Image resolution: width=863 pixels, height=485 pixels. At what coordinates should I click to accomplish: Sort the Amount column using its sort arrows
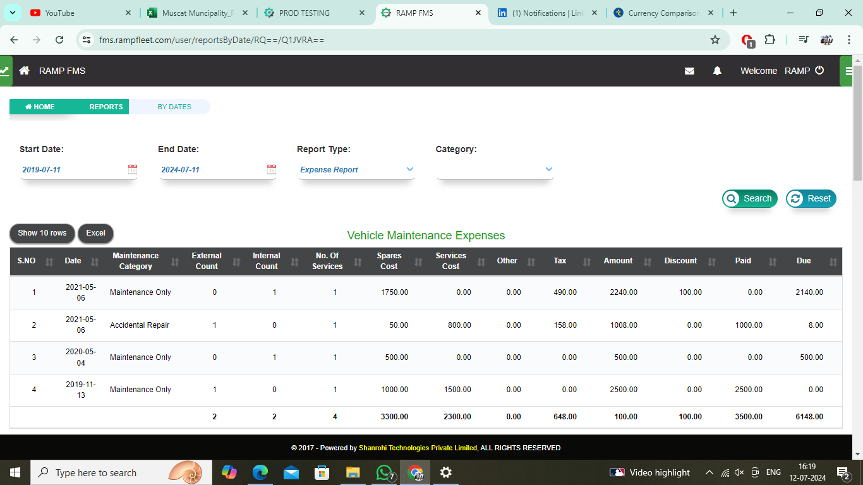pyautogui.click(x=646, y=261)
